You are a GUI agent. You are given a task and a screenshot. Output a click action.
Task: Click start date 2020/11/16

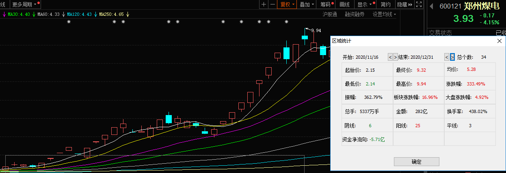click(x=367, y=57)
